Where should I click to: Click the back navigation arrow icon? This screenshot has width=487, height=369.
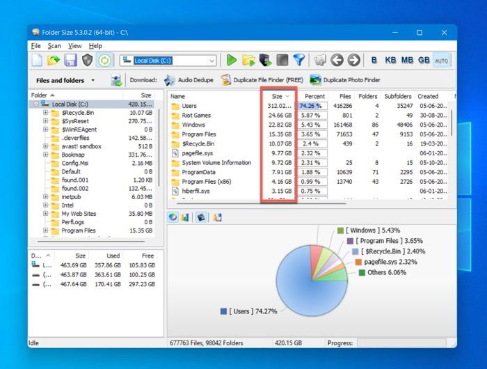click(337, 61)
